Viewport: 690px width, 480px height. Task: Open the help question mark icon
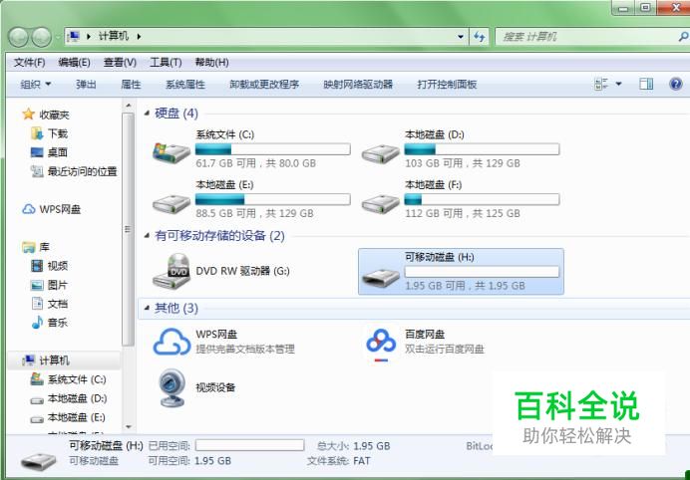[675, 84]
